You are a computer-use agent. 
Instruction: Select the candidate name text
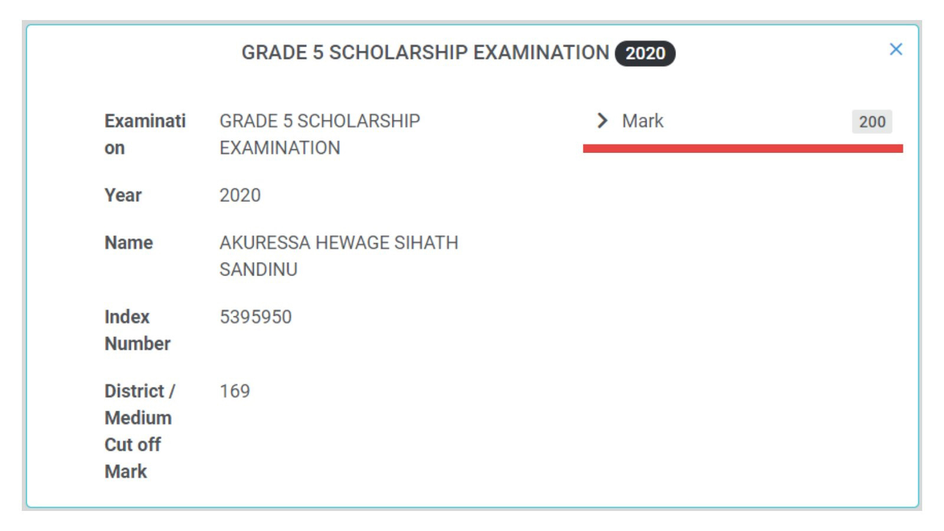coord(339,256)
